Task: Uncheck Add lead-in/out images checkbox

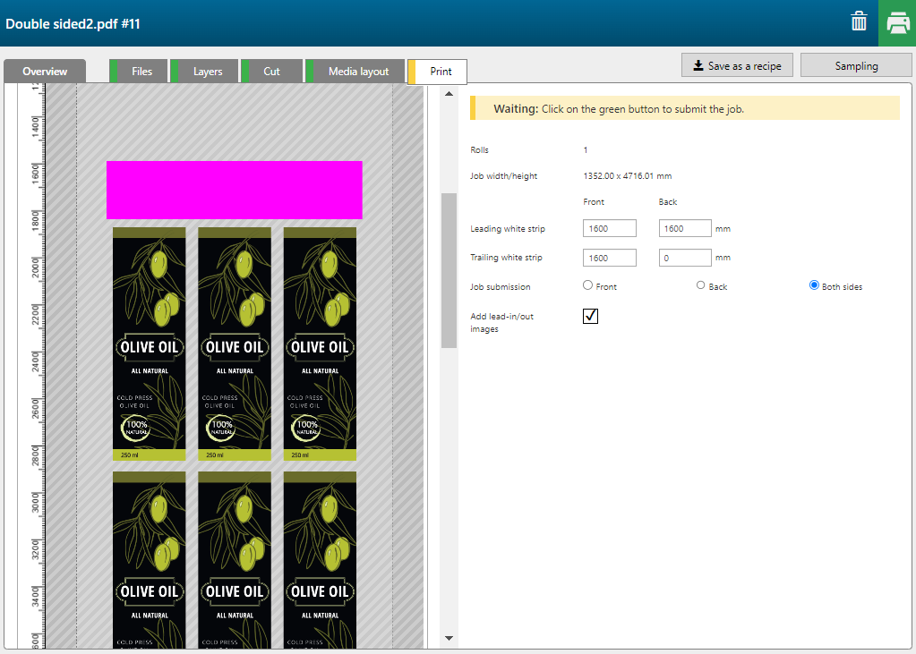Action: (590, 316)
